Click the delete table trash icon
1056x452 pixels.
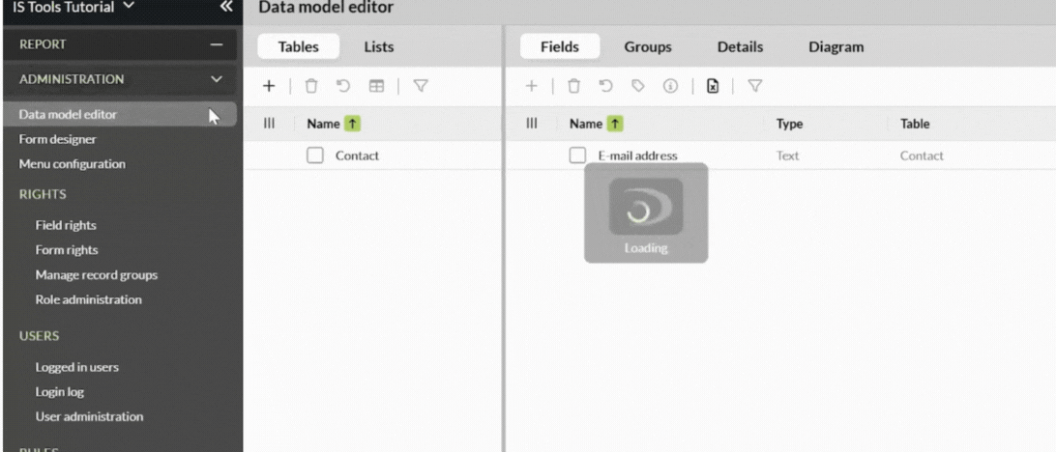(x=311, y=86)
